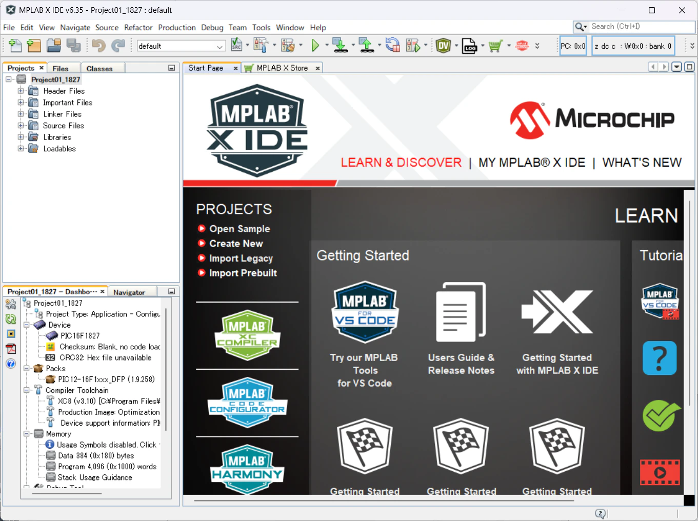The width and height of the screenshot is (698, 521).
Task: Click the Set Project Configuration SRC icon
Action: tap(236, 45)
